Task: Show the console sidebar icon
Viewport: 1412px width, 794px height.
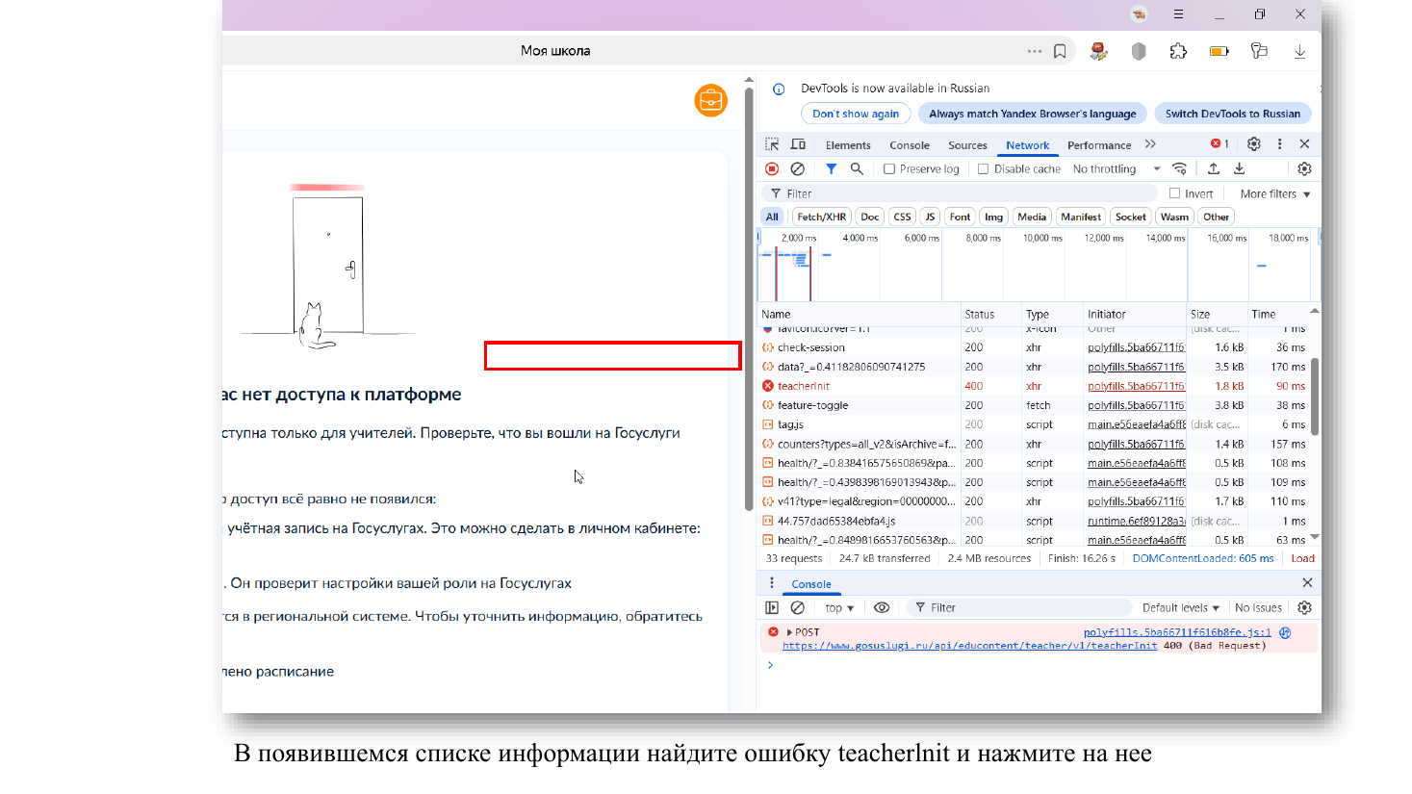Action: pos(772,607)
